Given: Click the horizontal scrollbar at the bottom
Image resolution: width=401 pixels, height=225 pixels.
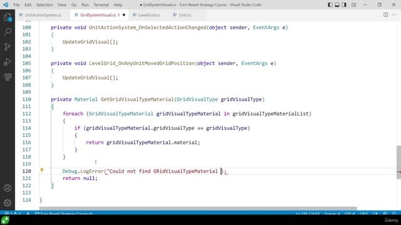Looking at the screenshot, I should [x=198, y=208].
